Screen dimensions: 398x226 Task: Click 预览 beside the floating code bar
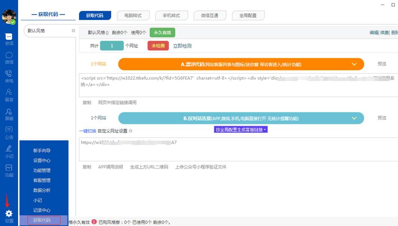382,64
